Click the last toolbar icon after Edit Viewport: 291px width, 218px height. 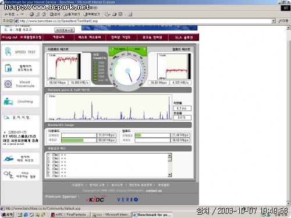[x=130, y=14]
